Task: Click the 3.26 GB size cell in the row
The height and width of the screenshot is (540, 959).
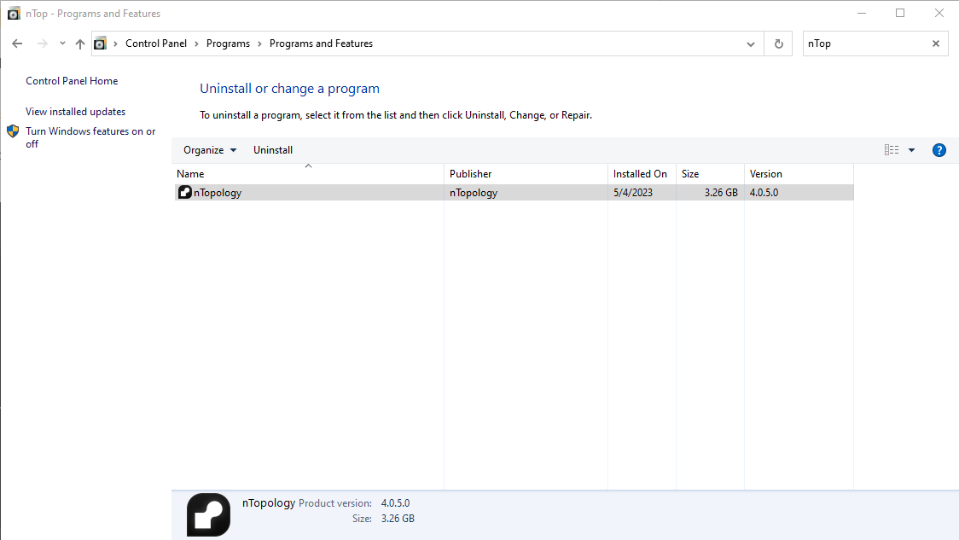Action: pyautogui.click(x=721, y=193)
